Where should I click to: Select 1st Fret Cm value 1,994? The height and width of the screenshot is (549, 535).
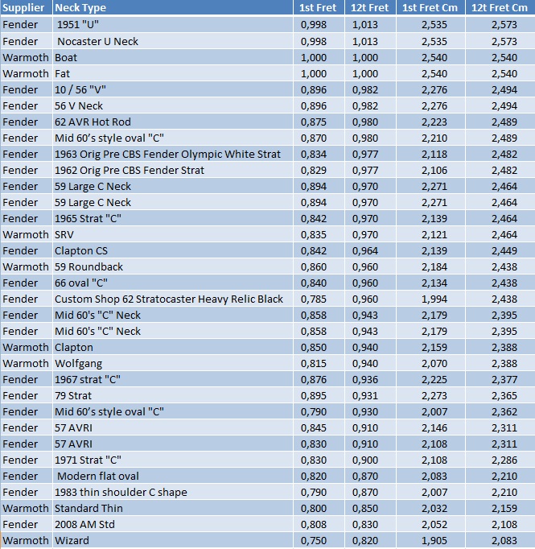tap(430, 299)
